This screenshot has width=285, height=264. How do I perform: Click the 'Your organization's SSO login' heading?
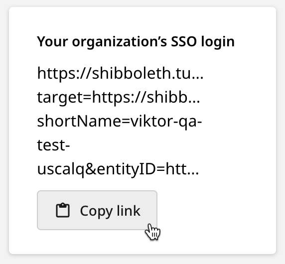tap(136, 42)
